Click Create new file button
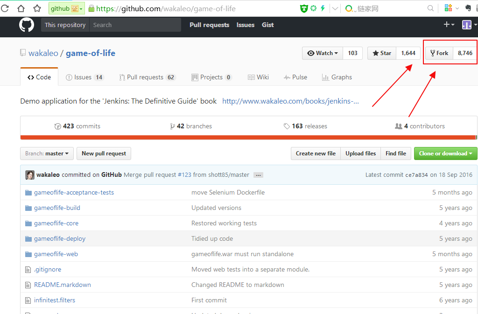Screen dimensions: 478x314 pos(316,154)
